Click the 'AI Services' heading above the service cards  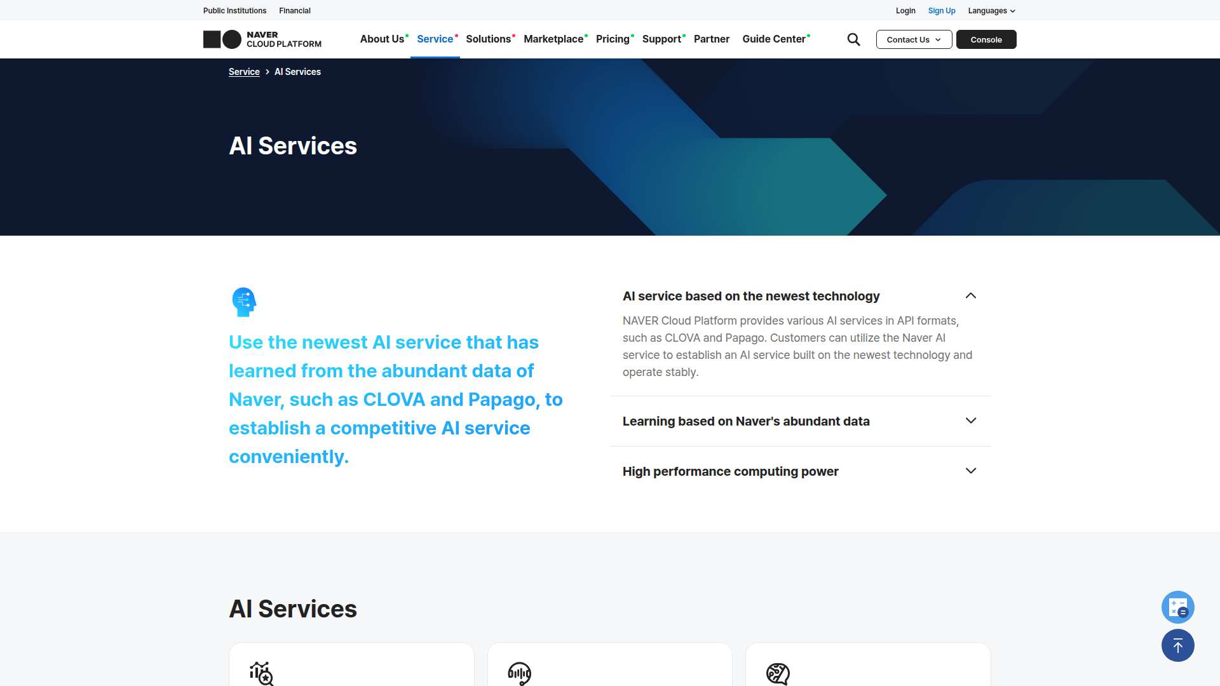click(293, 609)
